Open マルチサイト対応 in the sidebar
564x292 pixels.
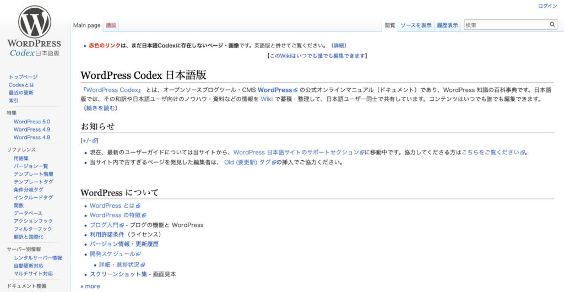coord(34,274)
